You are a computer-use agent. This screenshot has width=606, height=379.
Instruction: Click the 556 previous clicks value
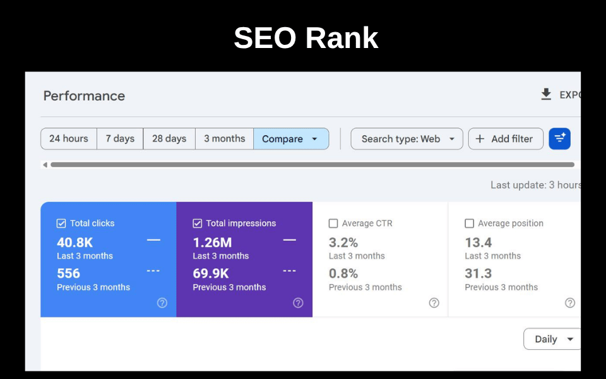coord(68,274)
